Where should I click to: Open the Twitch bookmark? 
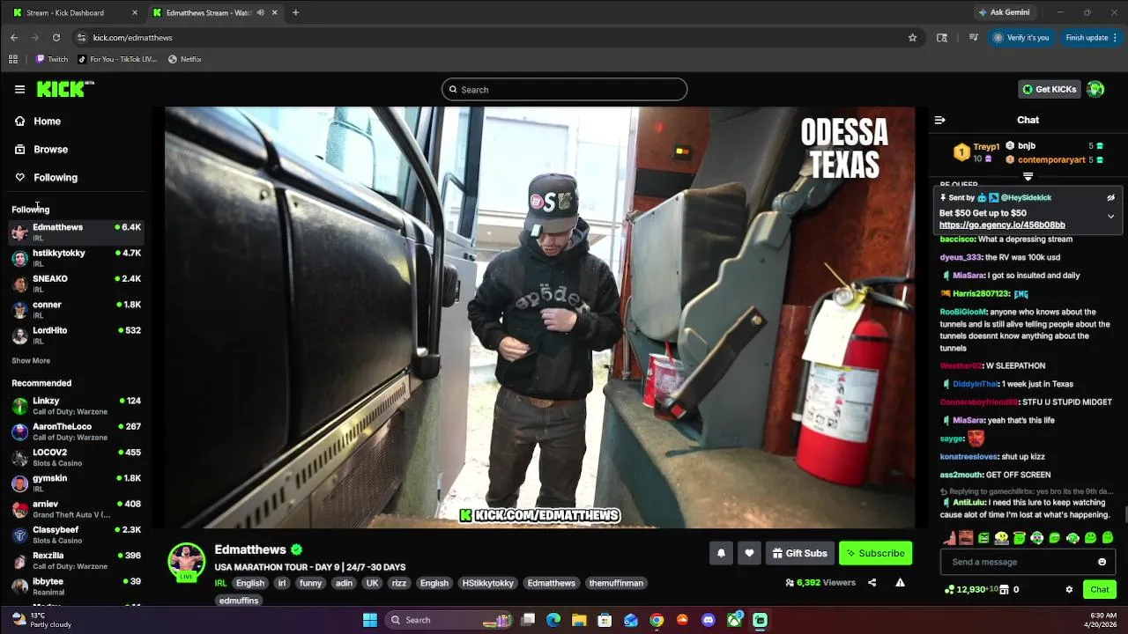pyautogui.click(x=51, y=59)
